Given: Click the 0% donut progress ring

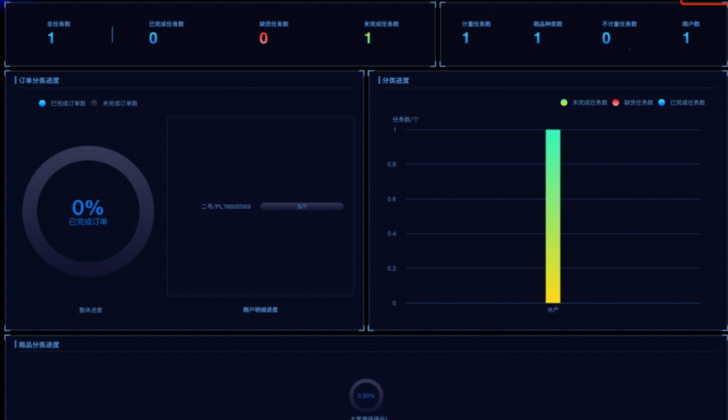Looking at the screenshot, I should coord(88,211).
